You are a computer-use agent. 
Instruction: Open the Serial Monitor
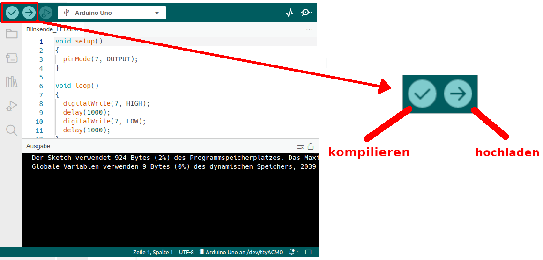(x=306, y=13)
